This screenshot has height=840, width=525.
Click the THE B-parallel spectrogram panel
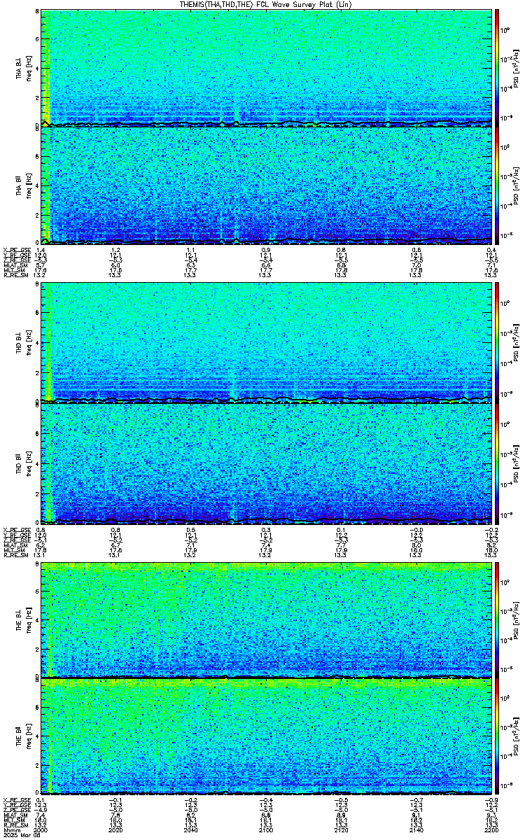tap(266, 736)
